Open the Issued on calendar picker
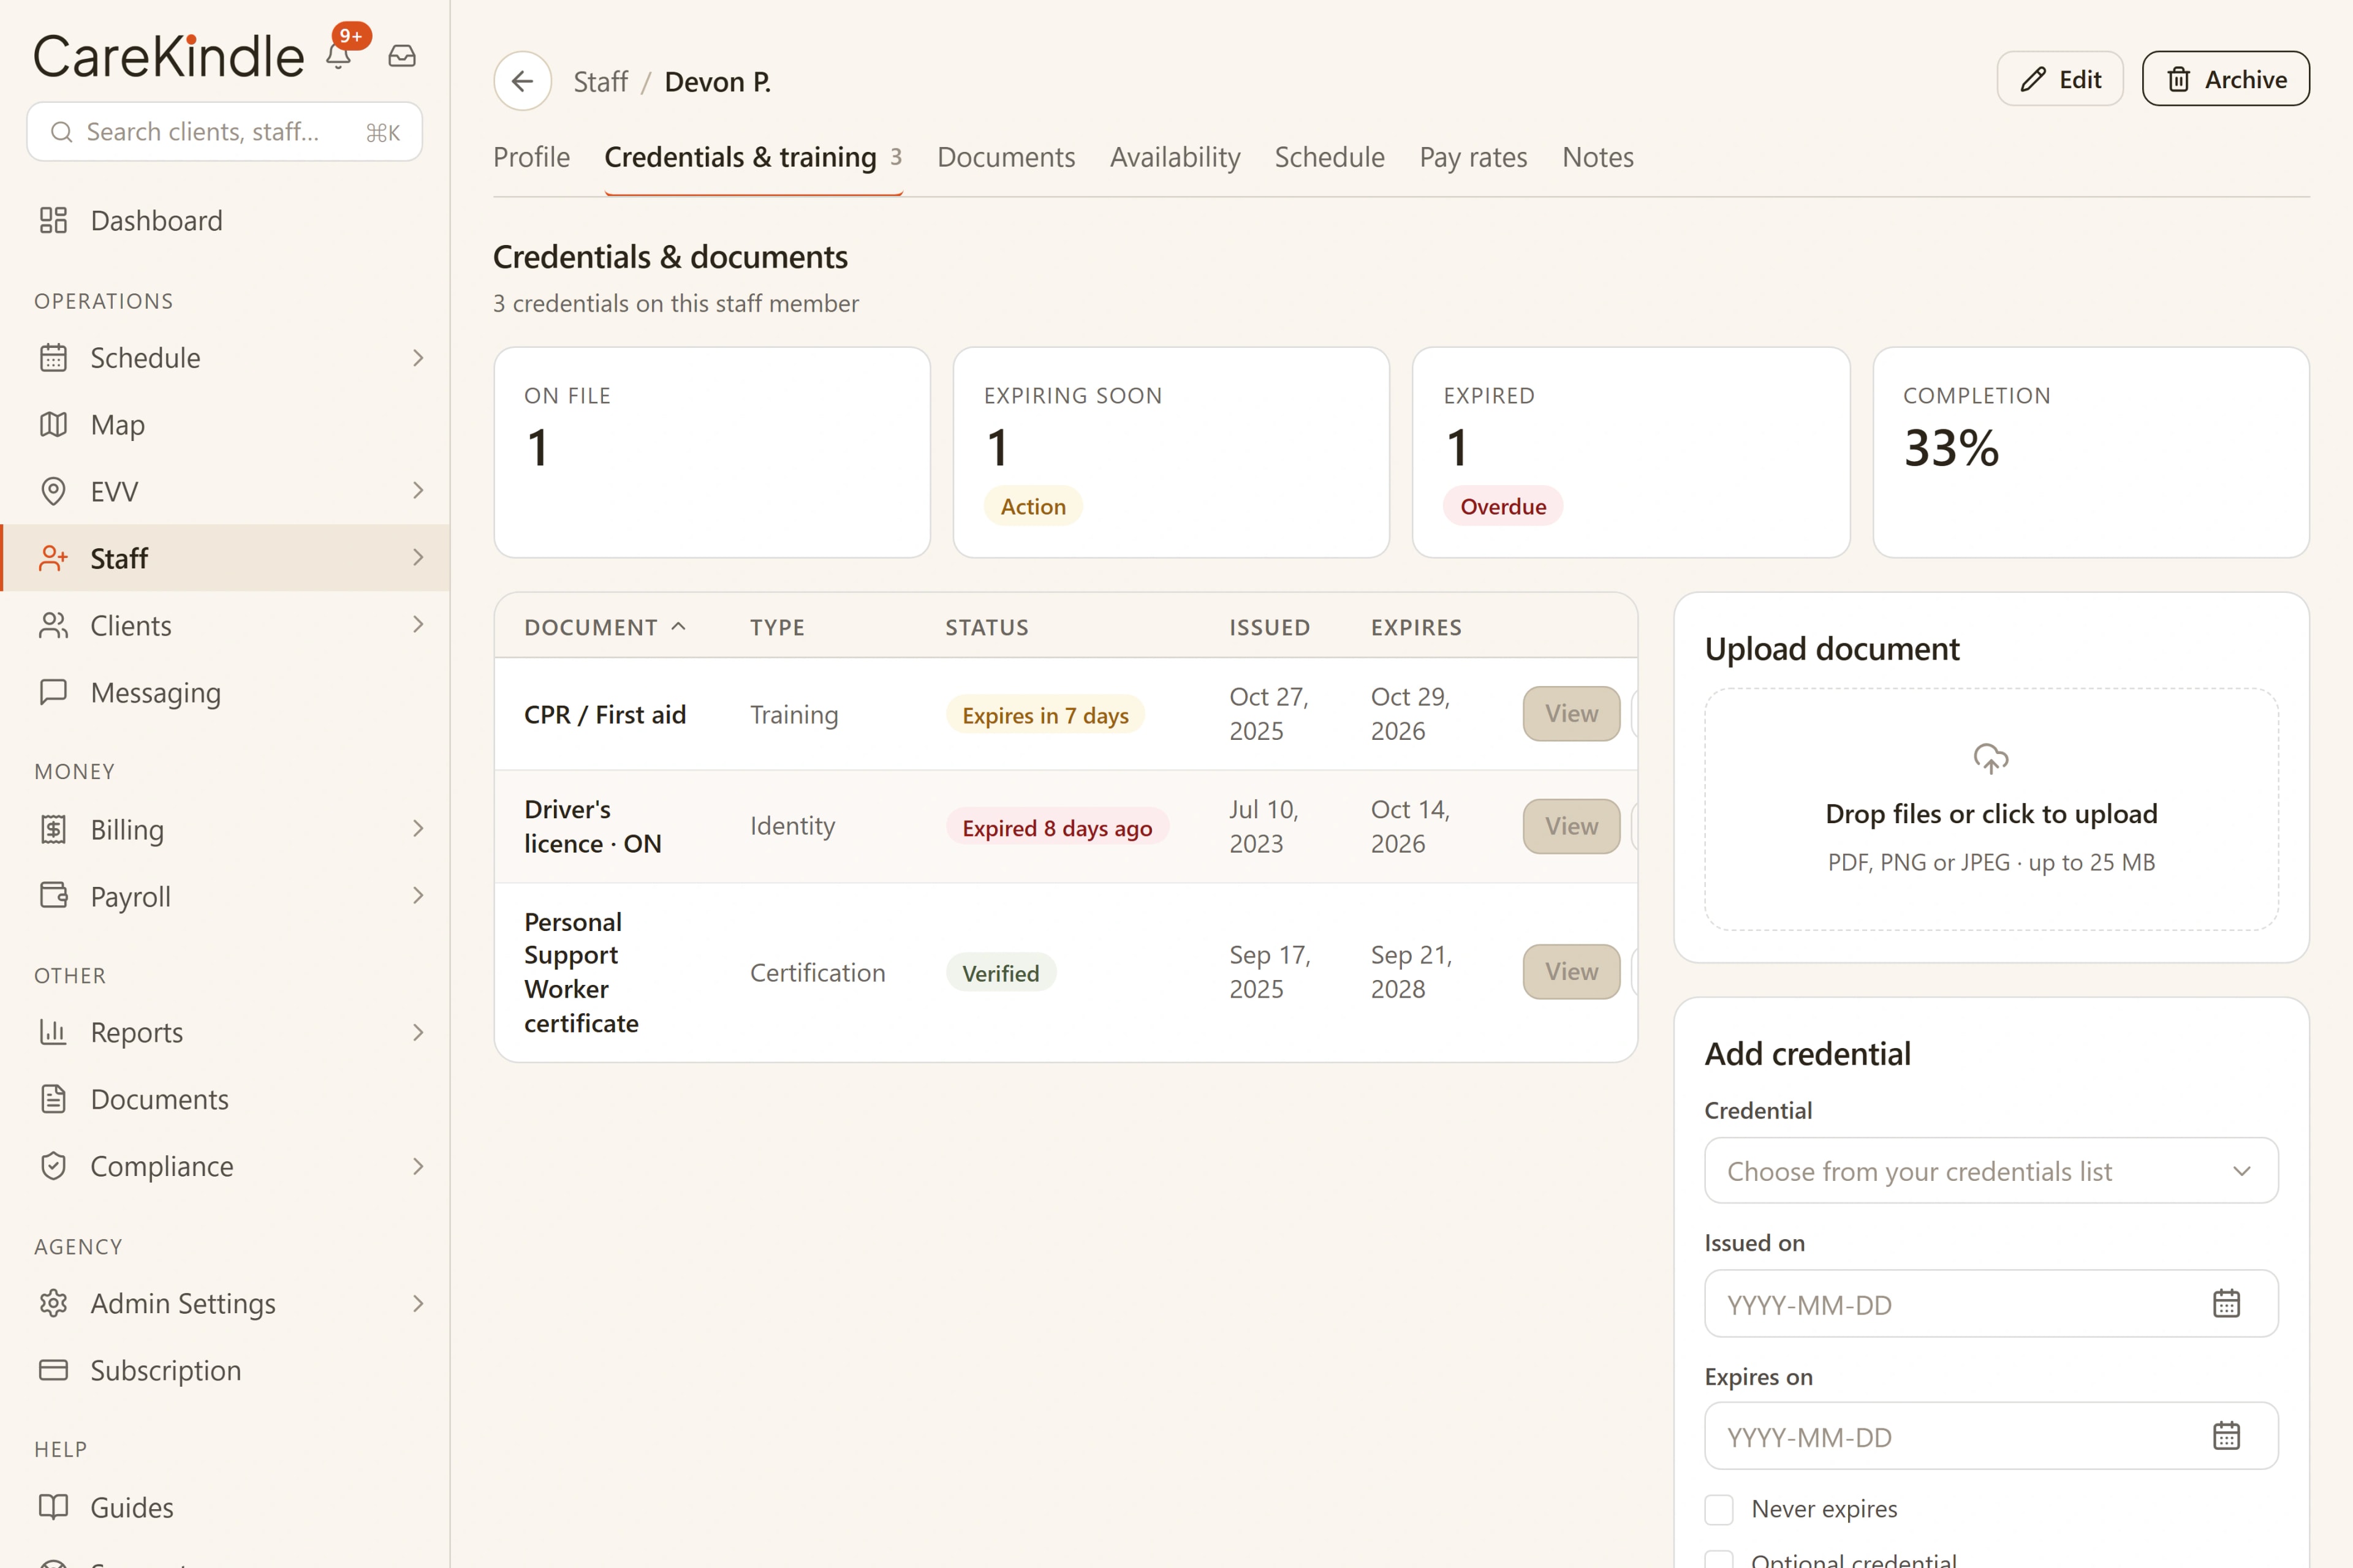Viewport: 2353px width, 1568px height. coord(2226,1304)
